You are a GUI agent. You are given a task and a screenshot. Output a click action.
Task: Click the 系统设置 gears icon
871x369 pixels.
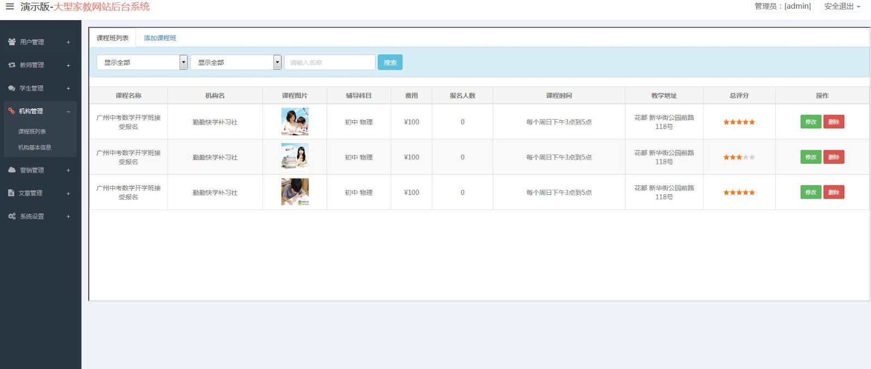point(11,216)
